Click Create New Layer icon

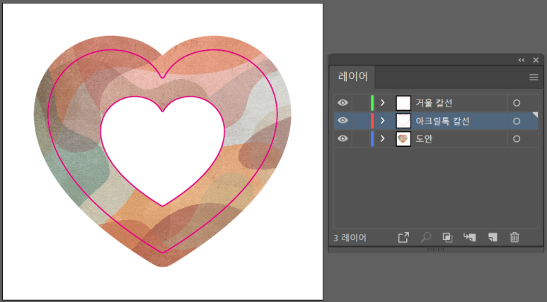coord(493,238)
